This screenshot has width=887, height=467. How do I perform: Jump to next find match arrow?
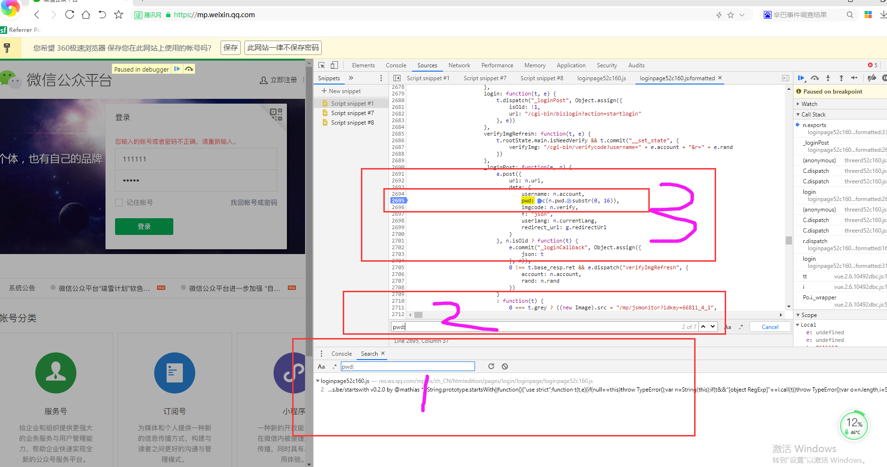tap(713, 327)
